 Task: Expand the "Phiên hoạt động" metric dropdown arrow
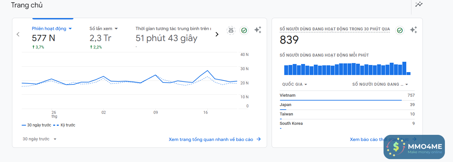[70, 29]
